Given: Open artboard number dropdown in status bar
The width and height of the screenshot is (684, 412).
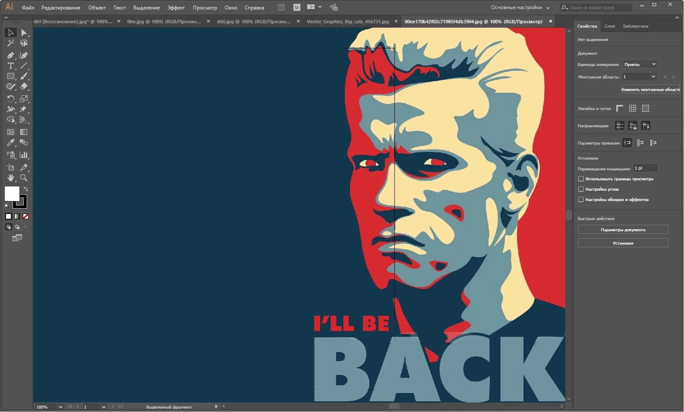Looking at the screenshot, I should pyautogui.click(x=104, y=407).
